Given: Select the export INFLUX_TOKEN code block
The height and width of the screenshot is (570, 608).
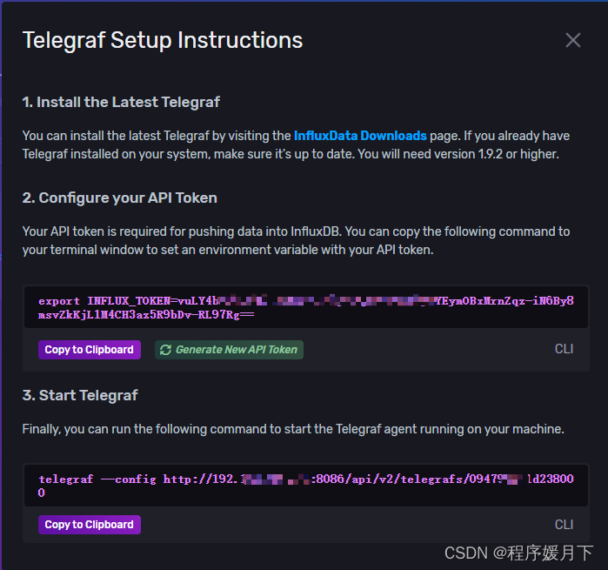Looking at the screenshot, I should coord(306,307).
